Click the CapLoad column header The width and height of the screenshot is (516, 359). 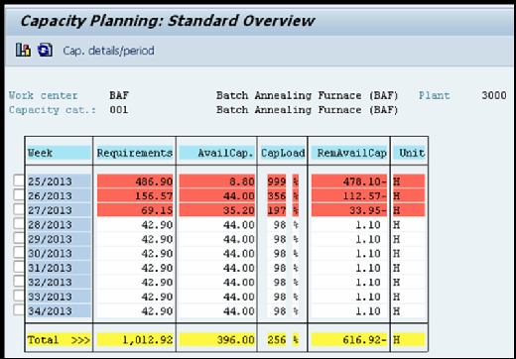pyautogui.click(x=283, y=153)
